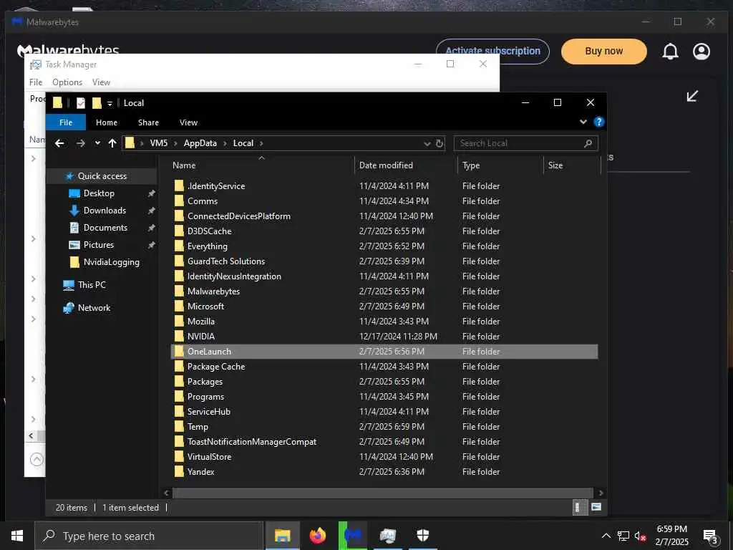Select the Malwarebytes folder icon
This screenshot has width=733, height=550.
(179, 291)
